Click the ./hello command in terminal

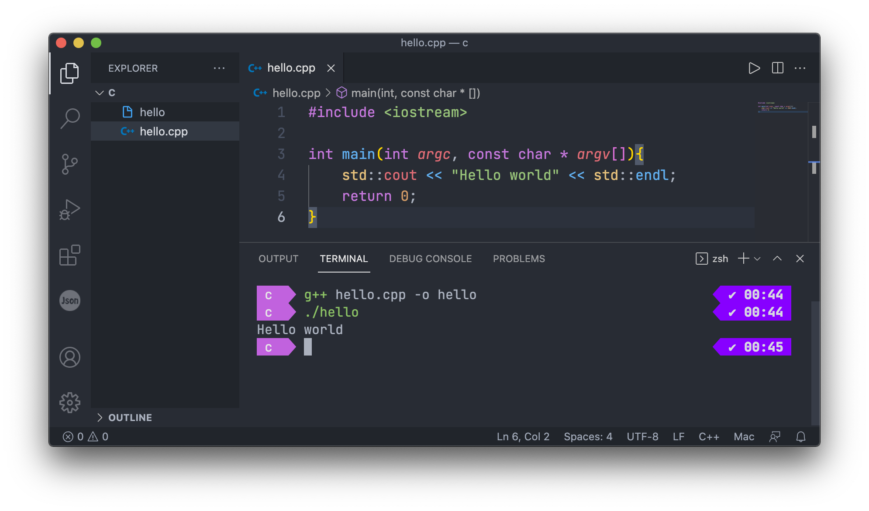331,312
